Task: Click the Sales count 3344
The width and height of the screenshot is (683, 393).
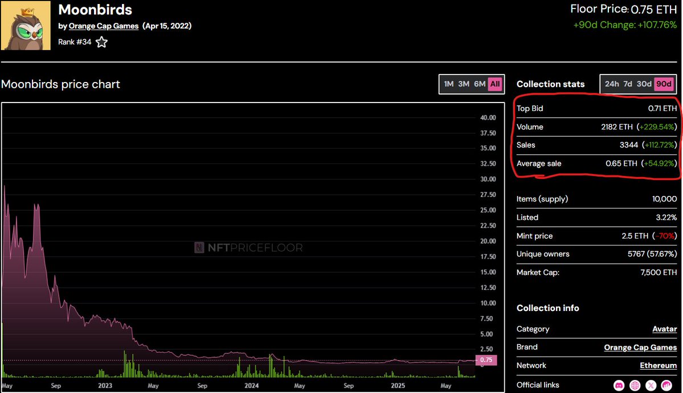Action: 629,145
